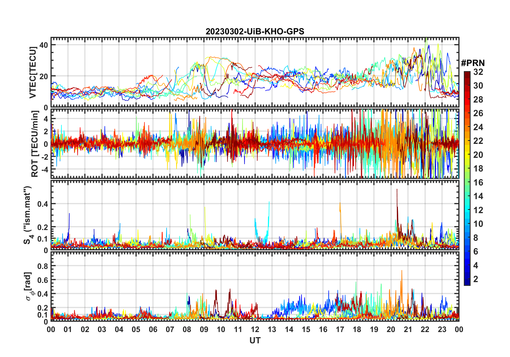The width and height of the screenshot is (510, 357).
Task: Pick the green PRN 16 color on colorbar
Action: pos(467,183)
